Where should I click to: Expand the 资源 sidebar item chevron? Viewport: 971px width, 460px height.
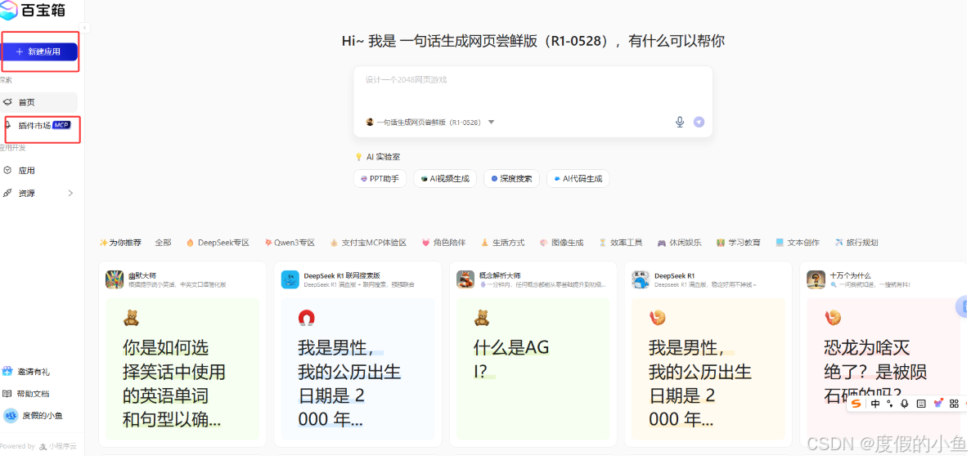[70, 194]
